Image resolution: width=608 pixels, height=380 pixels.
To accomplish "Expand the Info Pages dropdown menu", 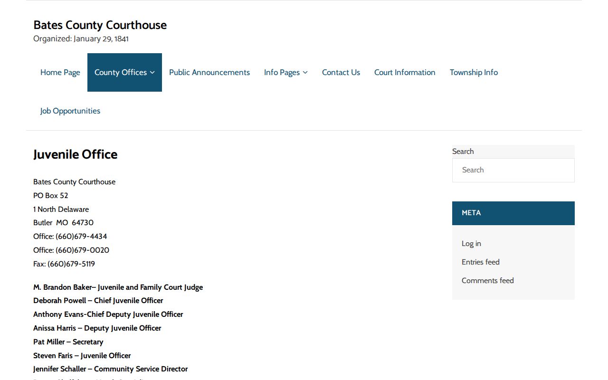I will pos(286,72).
